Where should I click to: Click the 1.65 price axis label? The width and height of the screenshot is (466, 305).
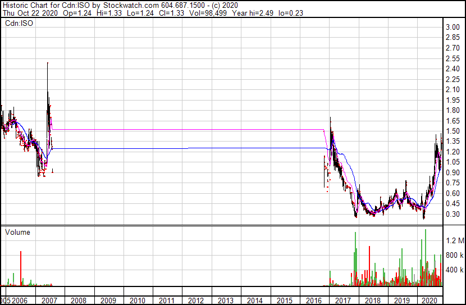(453, 121)
